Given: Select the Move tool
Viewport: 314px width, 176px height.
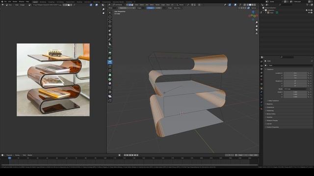Looking at the screenshot, I should coord(110,22).
